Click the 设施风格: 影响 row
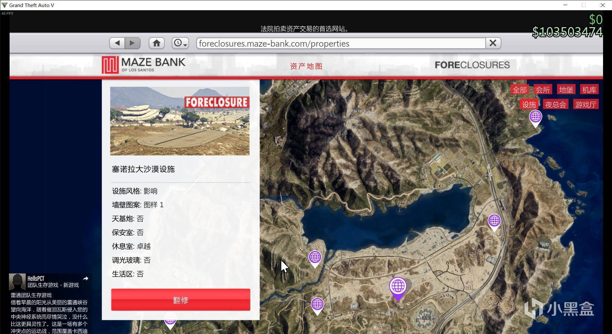The image size is (612, 334). [x=135, y=191]
